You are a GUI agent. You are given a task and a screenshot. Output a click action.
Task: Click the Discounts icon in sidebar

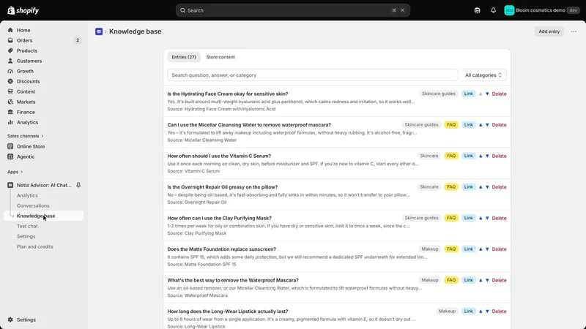[10, 81]
